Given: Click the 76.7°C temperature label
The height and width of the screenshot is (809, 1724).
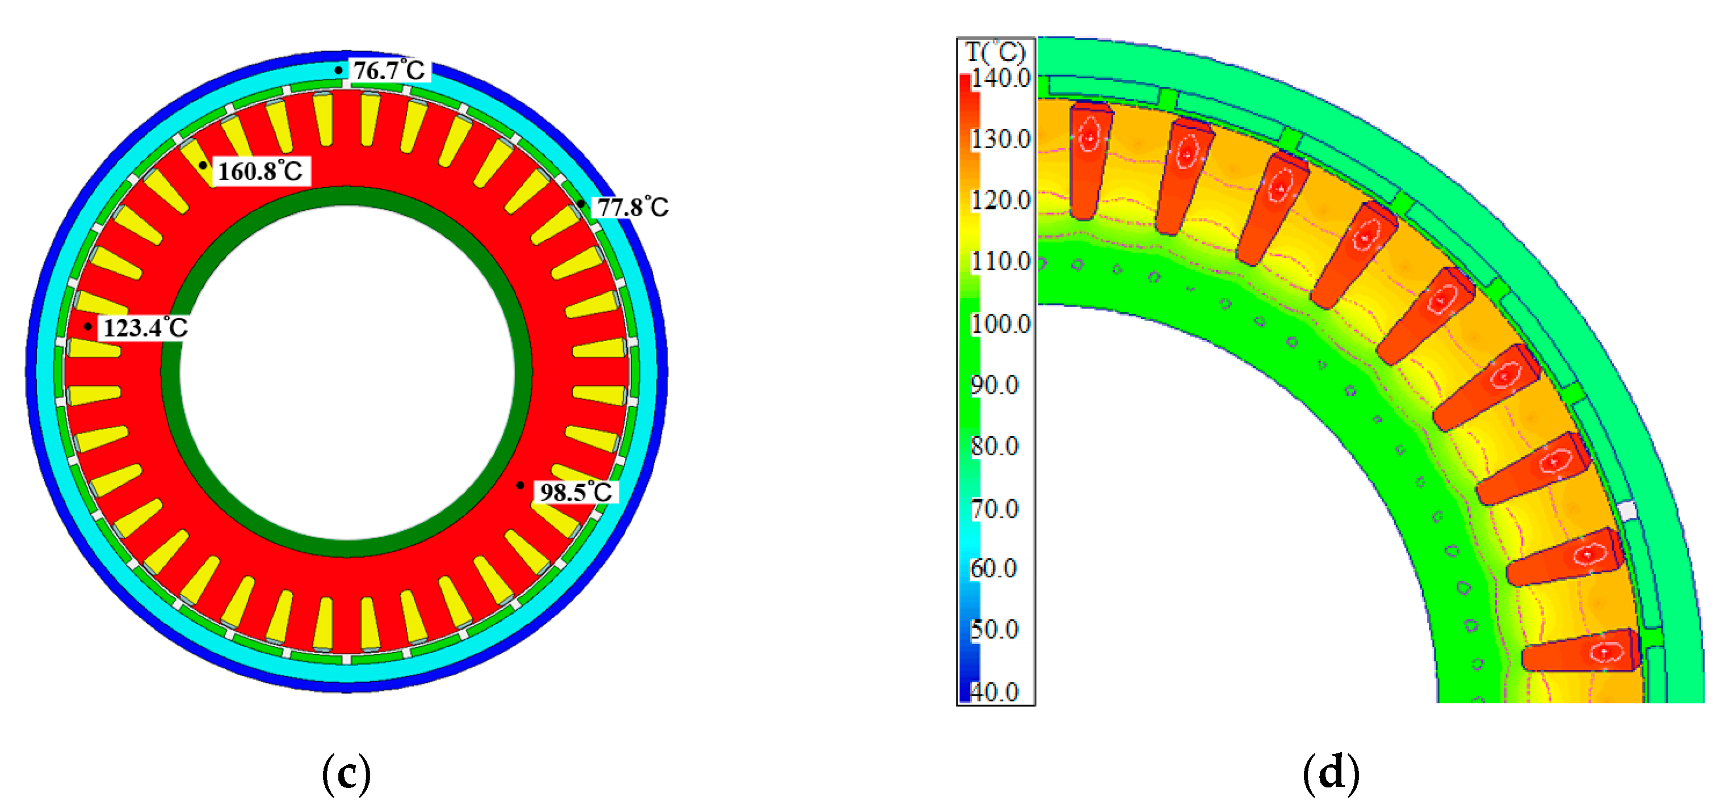Looking at the screenshot, I should click(389, 70).
